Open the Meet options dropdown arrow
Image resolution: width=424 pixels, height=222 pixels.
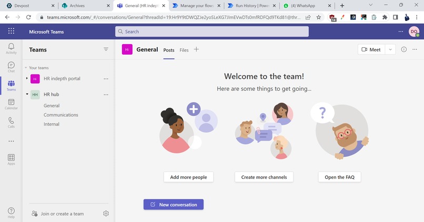390,50
